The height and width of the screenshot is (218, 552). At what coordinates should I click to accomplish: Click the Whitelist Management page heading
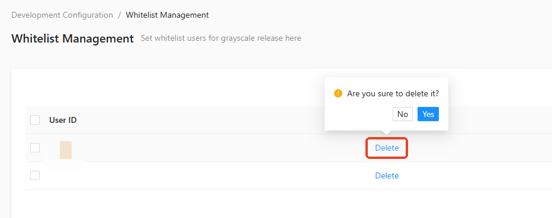tap(72, 38)
